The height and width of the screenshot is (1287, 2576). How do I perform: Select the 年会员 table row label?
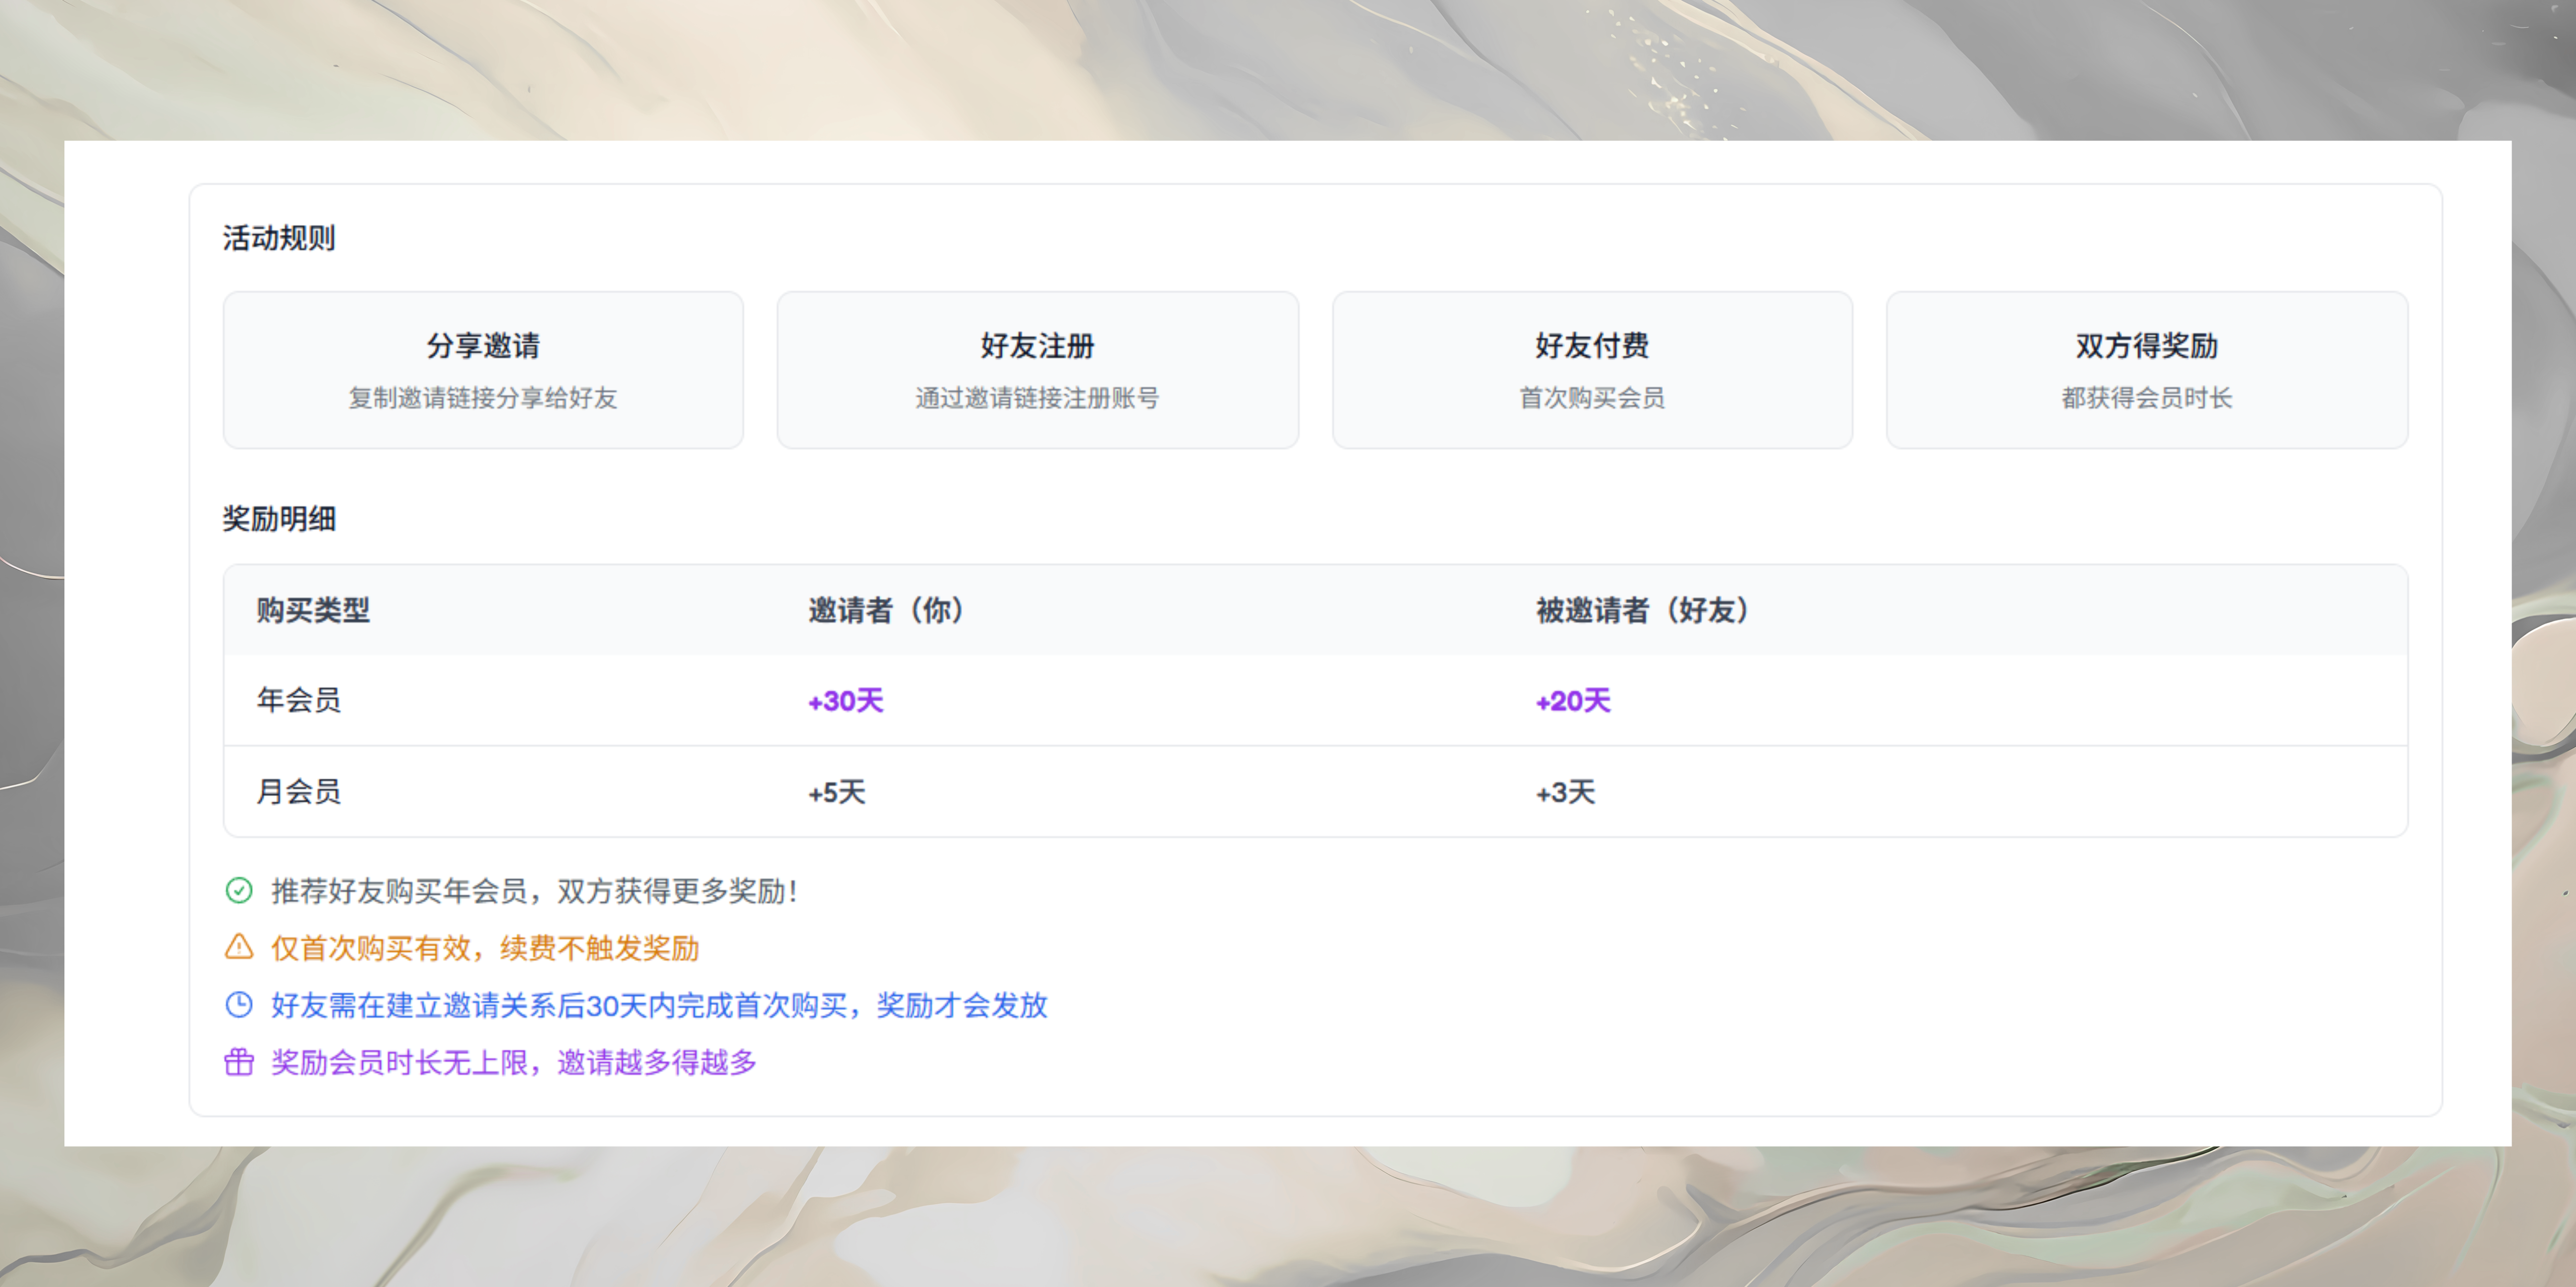point(299,699)
